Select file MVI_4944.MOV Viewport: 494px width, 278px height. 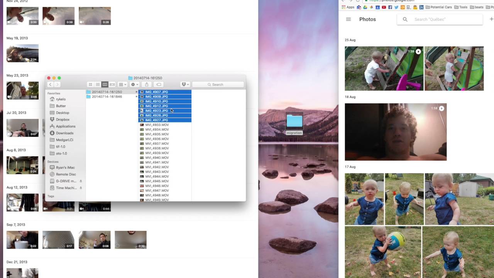coord(165,176)
